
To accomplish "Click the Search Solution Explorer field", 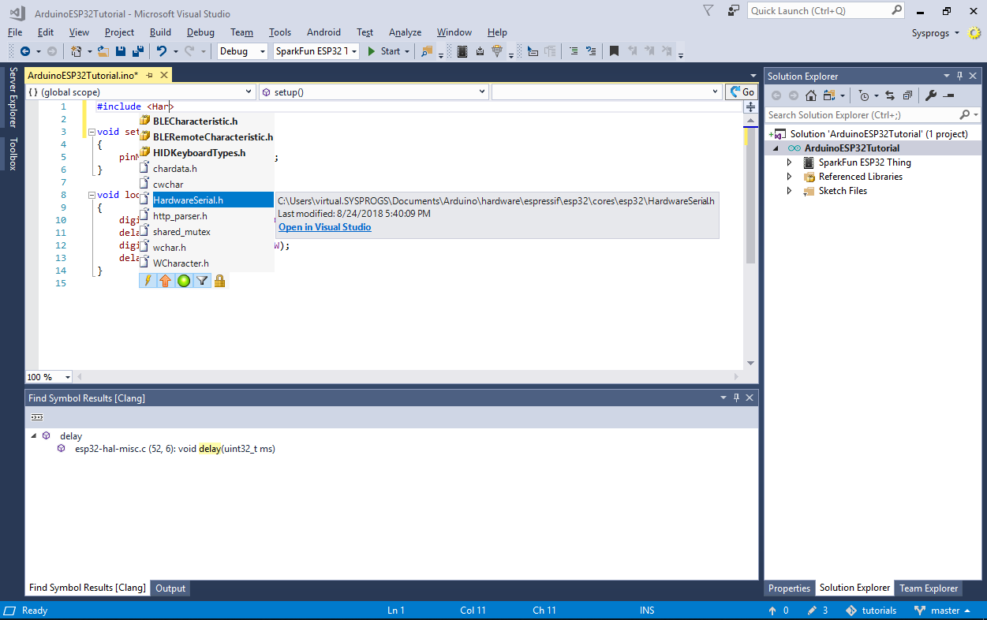I will coord(873,115).
